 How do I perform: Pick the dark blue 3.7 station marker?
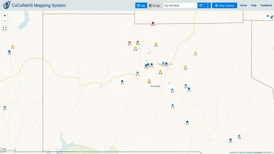point(122,81)
